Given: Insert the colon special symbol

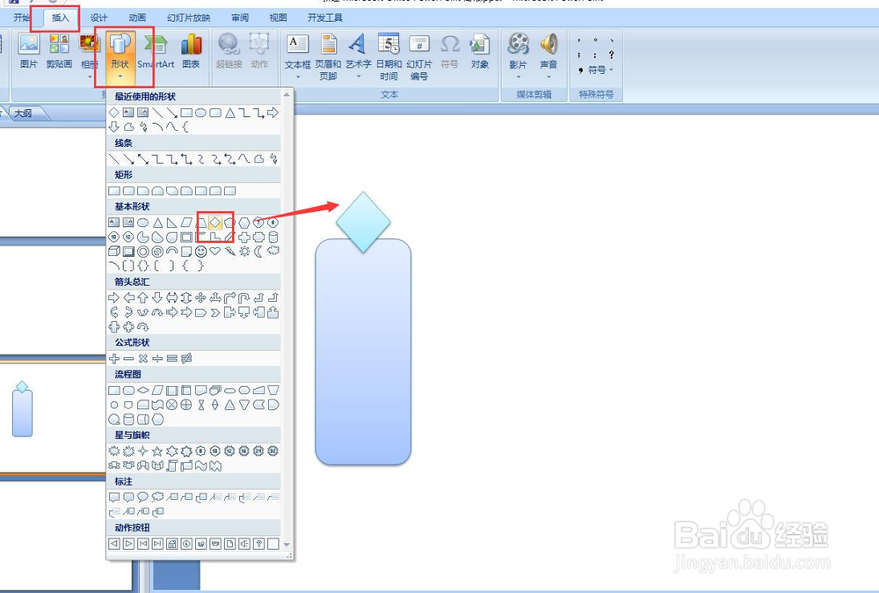Looking at the screenshot, I should point(595,55).
